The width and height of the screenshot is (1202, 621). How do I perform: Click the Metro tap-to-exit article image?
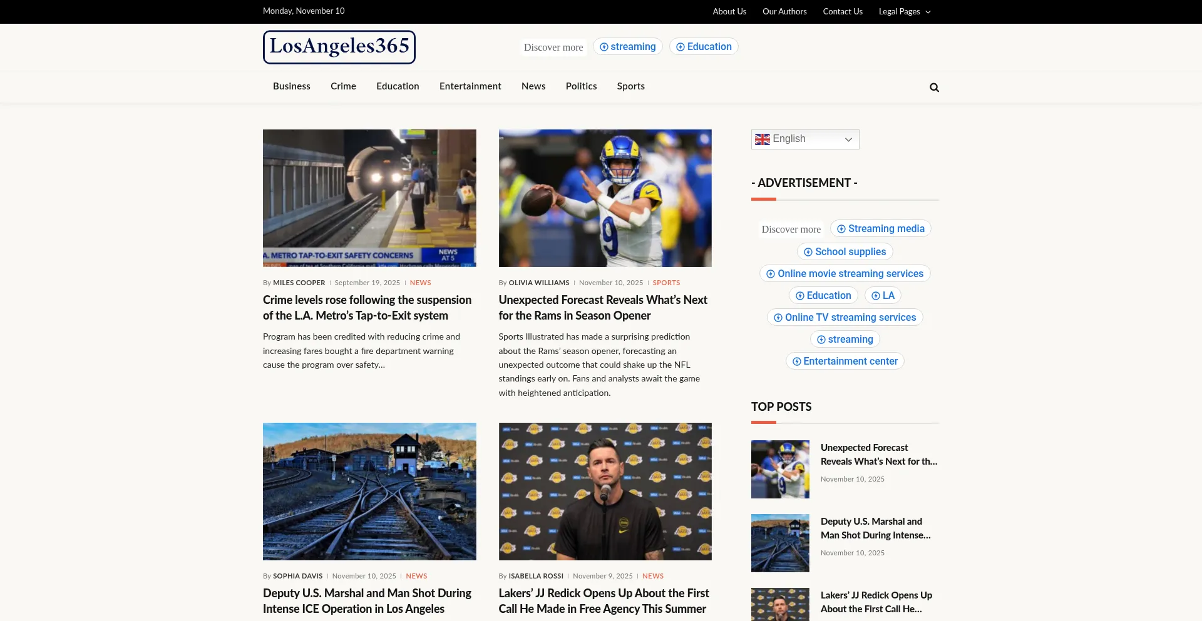point(369,198)
